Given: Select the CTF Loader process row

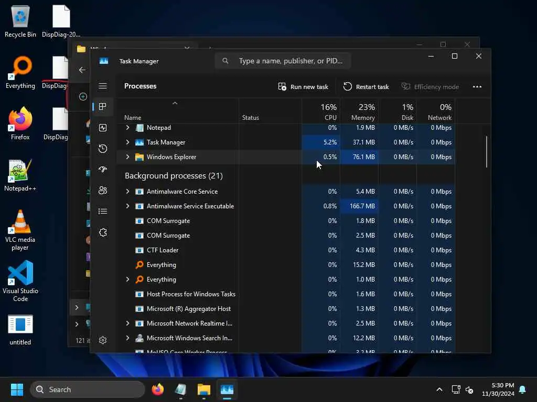Looking at the screenshot, I should point(286,250).
